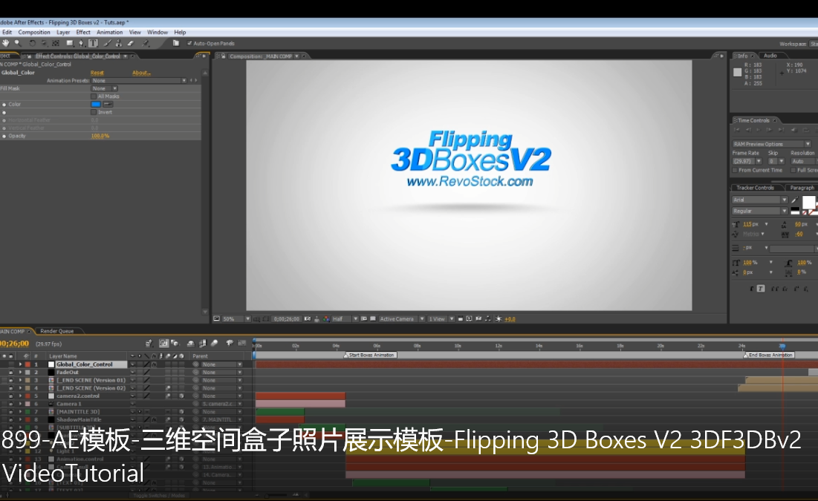This screenshot has width=818, height=501.
Task: Select the Eraser tool
Action: pos(131,43)
